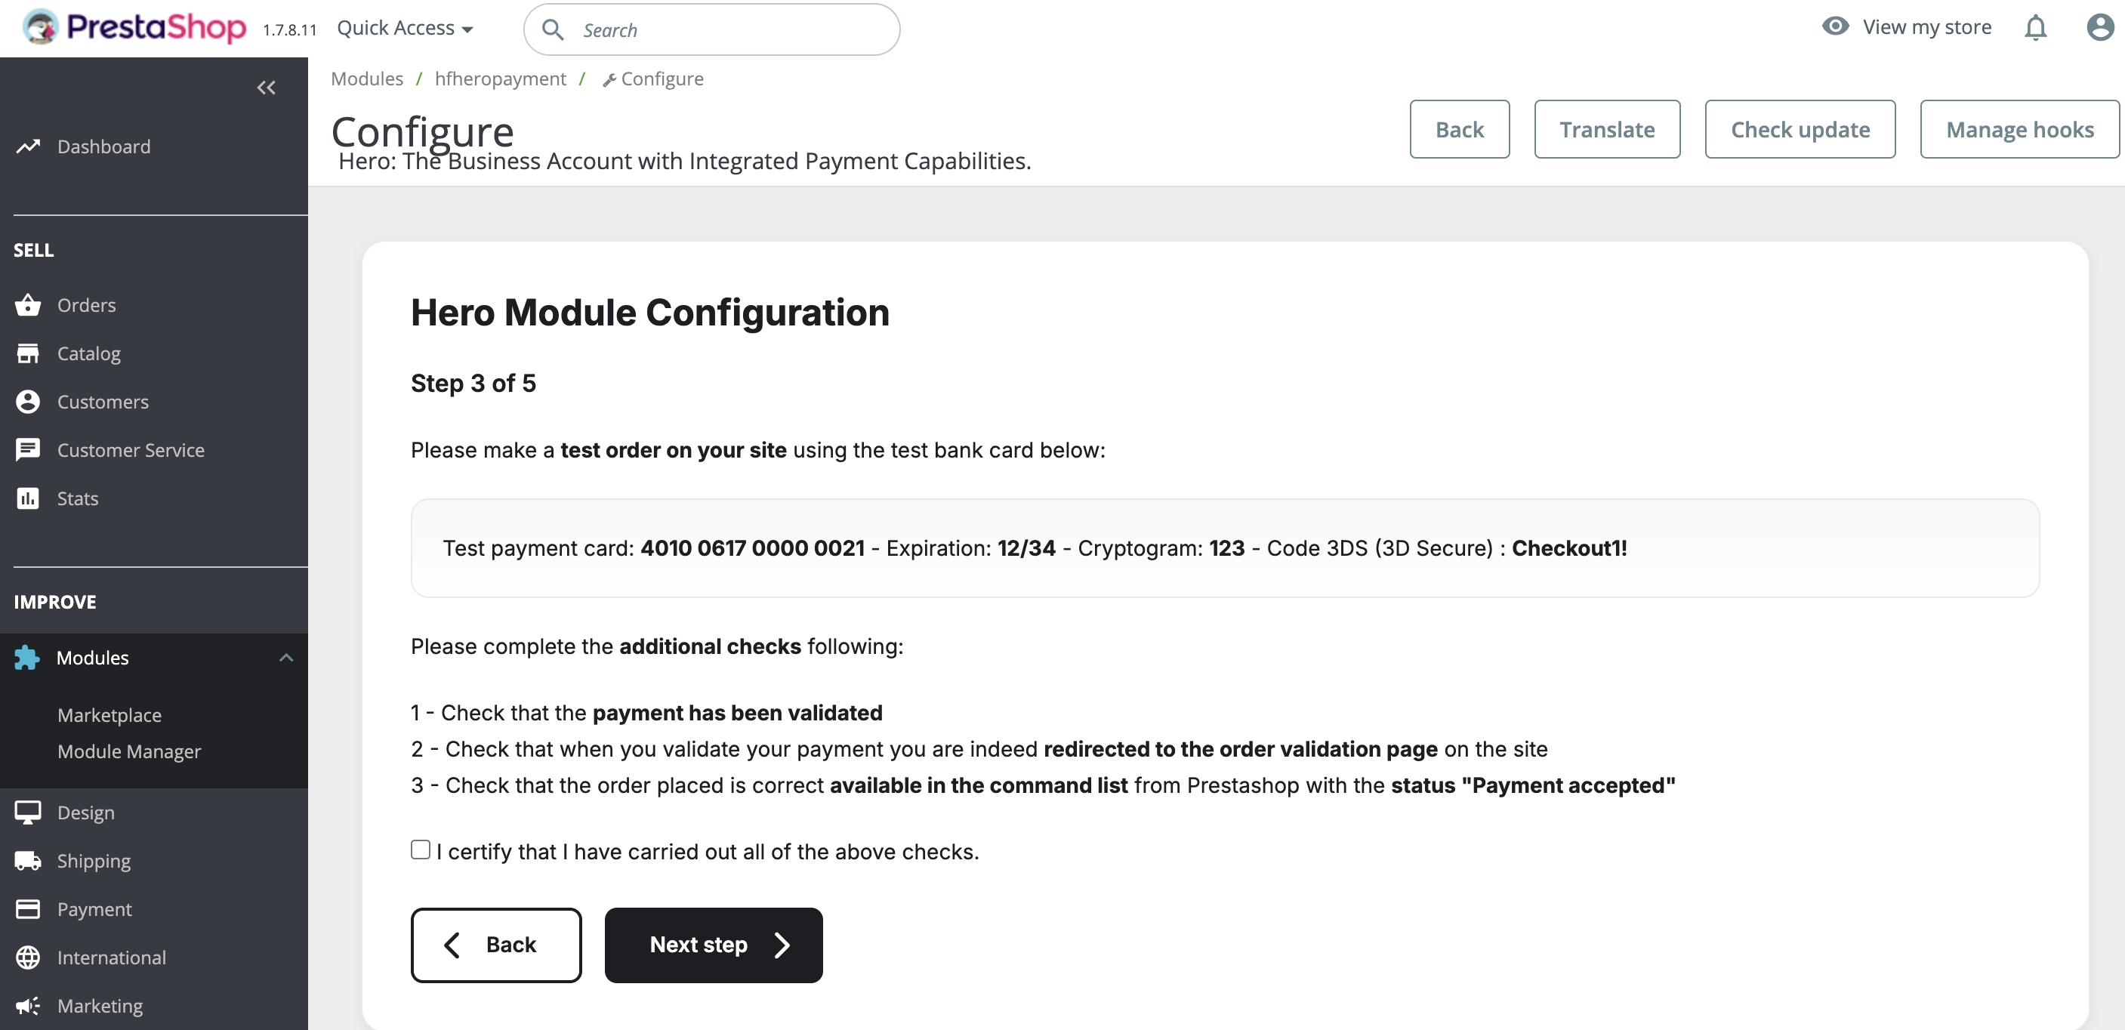Select the Catalog icon in sidebar

click(x=28, y=353)
